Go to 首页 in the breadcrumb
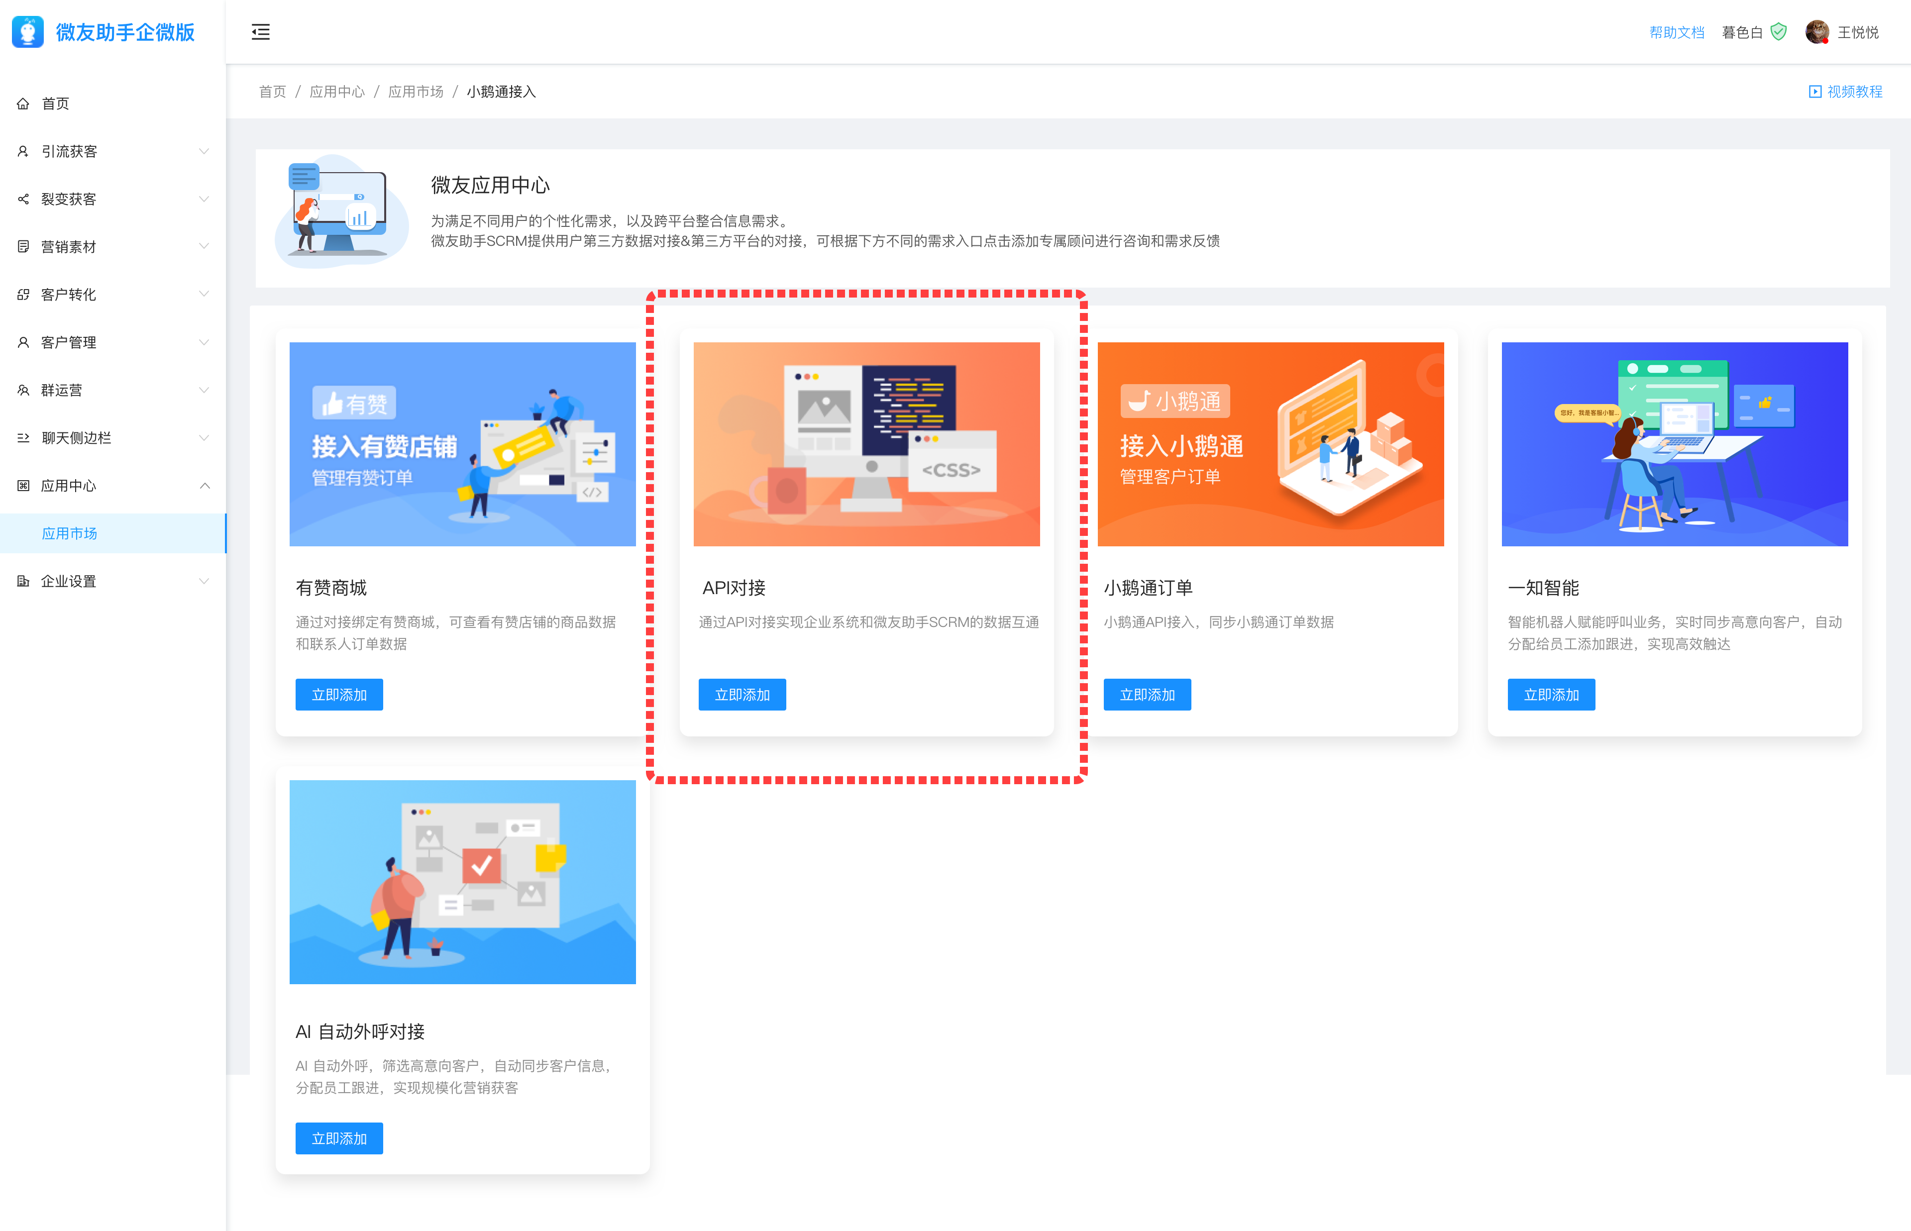This screenshot has width=1911, height=1231. (x=273, y=92)
